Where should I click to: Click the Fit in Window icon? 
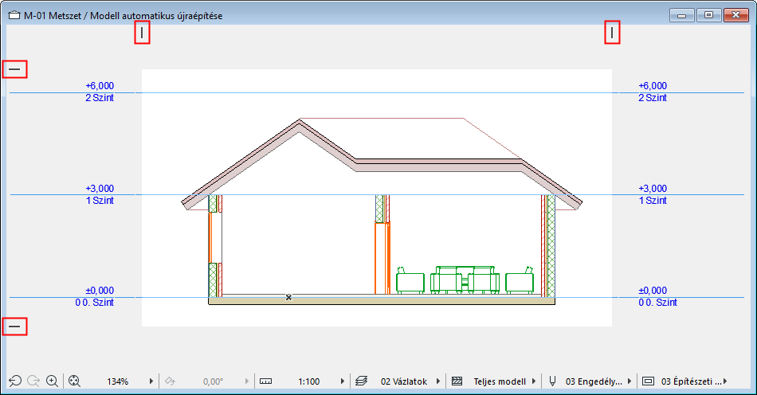click(x=74, y=381)
